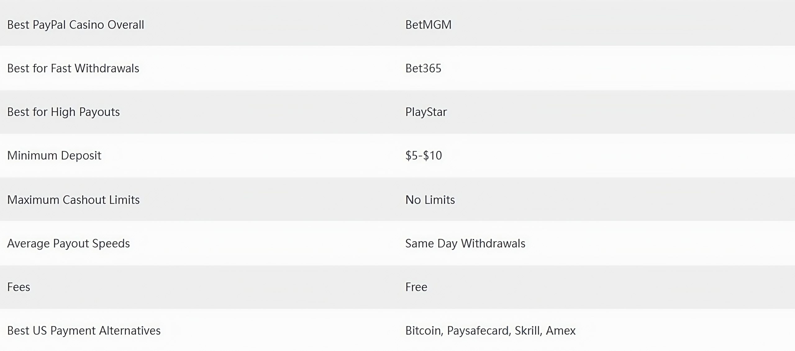Viewport: 795px width, 351px height.
Task: Select the $5-$10 deposit value
Action: click(424, 155)
